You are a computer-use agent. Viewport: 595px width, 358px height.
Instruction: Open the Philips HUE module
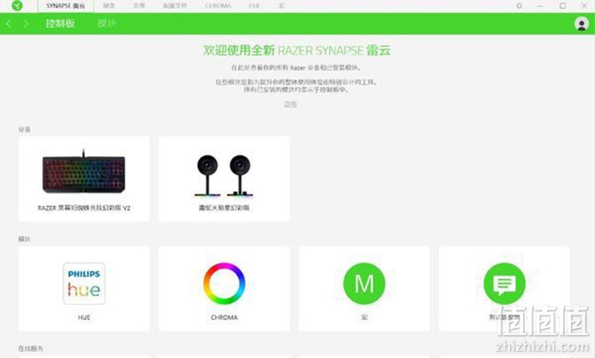click(x=84, y=289)
